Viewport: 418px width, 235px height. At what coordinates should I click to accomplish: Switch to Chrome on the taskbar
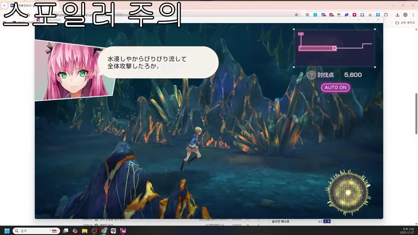coord(104,231)
